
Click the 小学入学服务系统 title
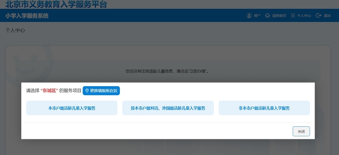click(27, 16)
